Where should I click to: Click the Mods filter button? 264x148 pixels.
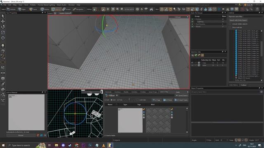[167, 100]
